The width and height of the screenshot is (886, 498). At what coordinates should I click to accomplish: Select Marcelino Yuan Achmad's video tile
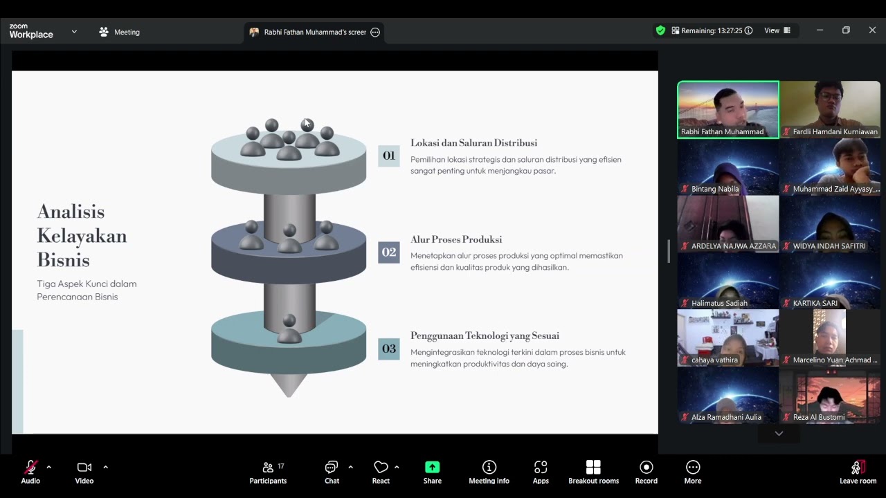pos(830,338)
